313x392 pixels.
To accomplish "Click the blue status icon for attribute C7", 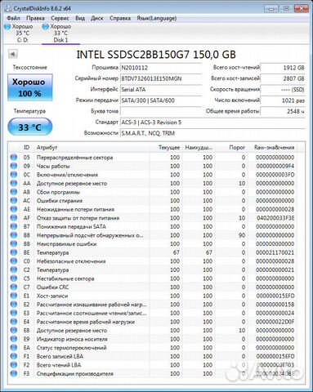I will (14, 287).
